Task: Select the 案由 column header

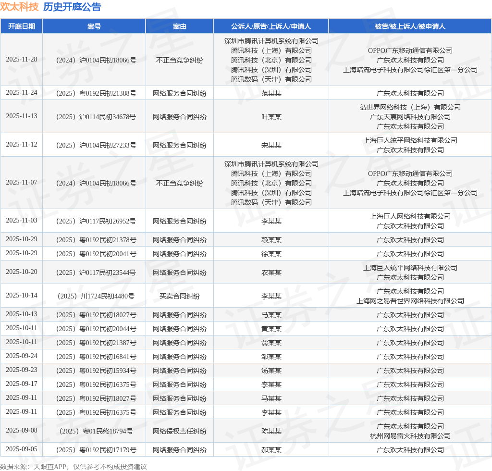Action: tap(180, 26)
